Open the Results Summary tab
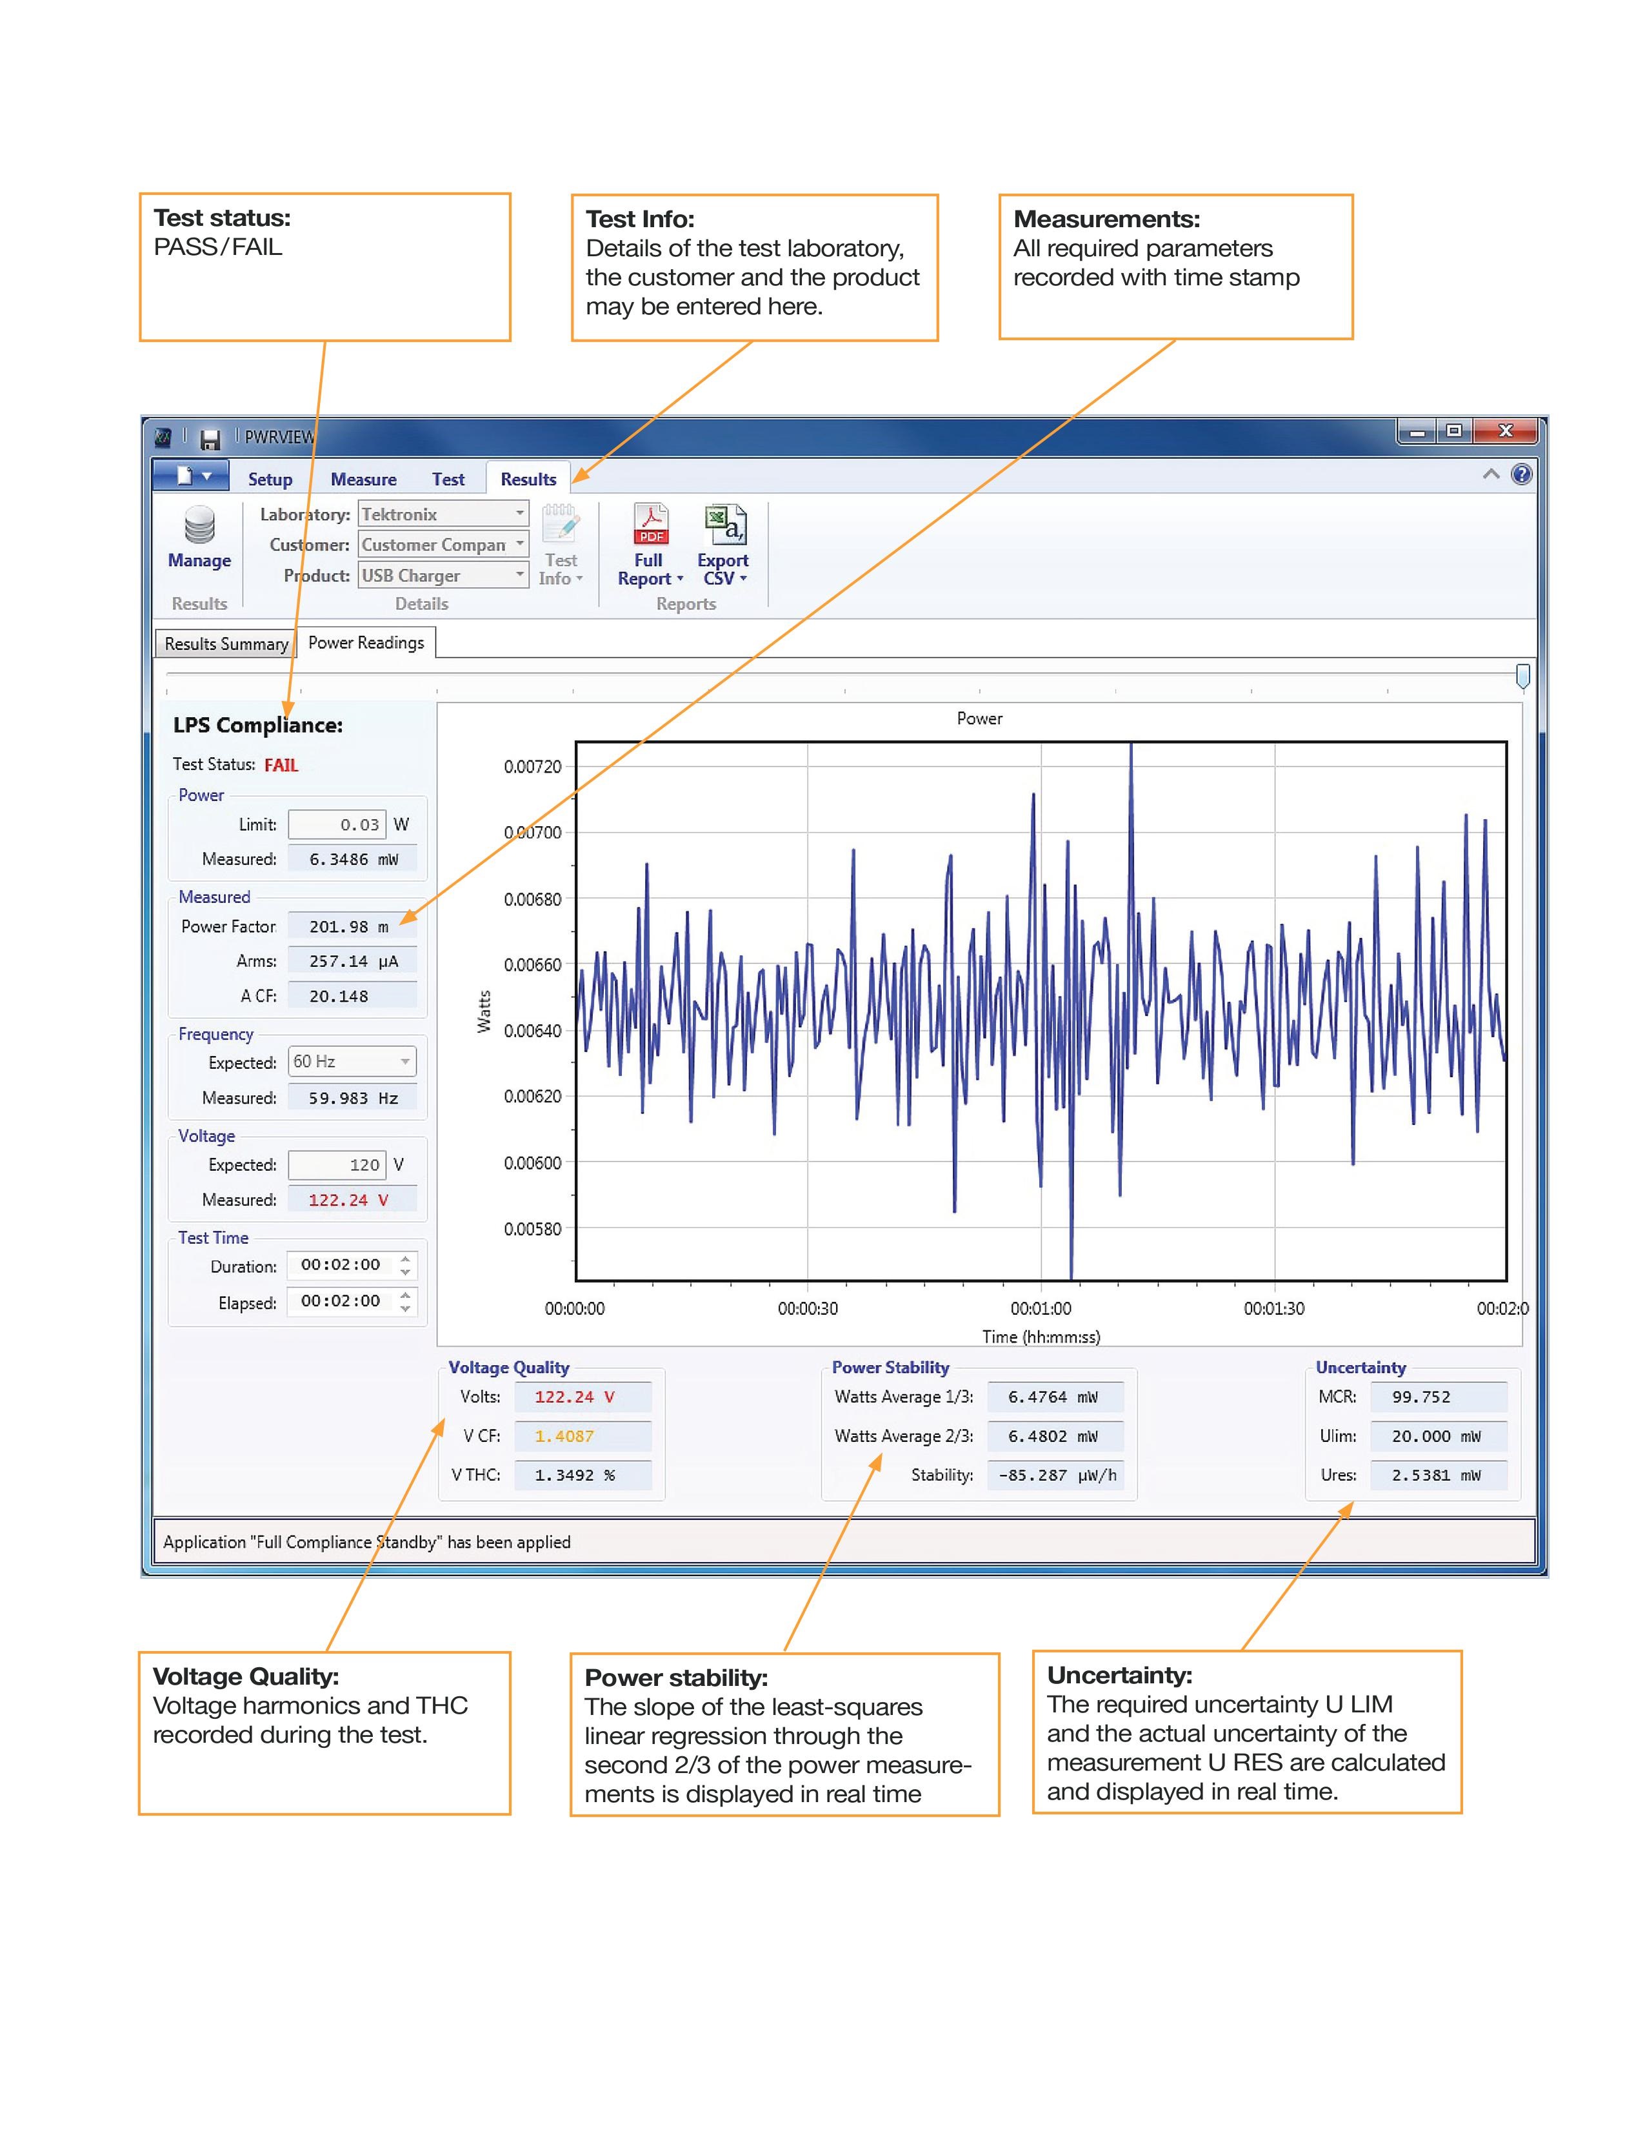Viewport: 1645px width, 2130px height. pos(226,644)
